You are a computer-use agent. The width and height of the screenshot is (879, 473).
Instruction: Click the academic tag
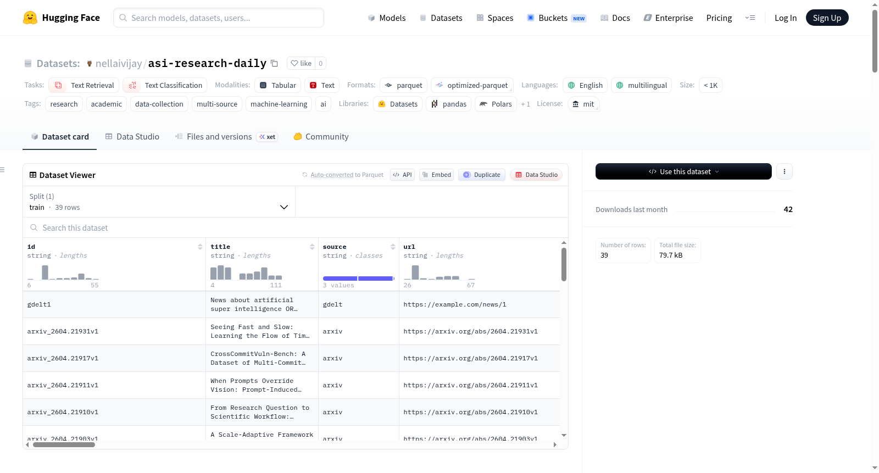pos(107,104)
